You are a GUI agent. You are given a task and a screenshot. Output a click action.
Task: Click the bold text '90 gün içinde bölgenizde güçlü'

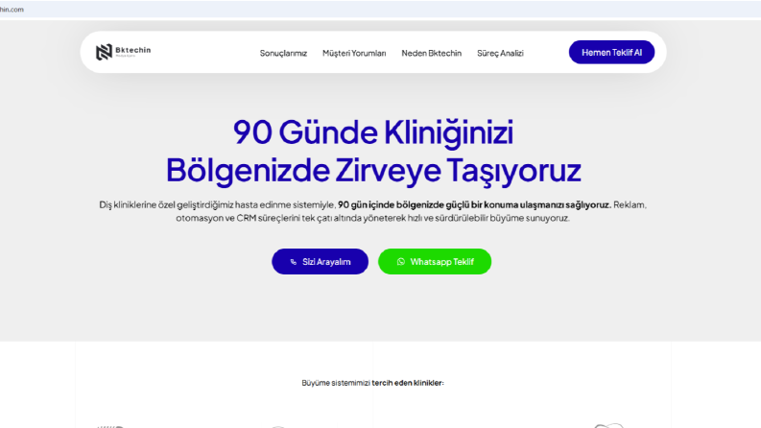(402, 204)
